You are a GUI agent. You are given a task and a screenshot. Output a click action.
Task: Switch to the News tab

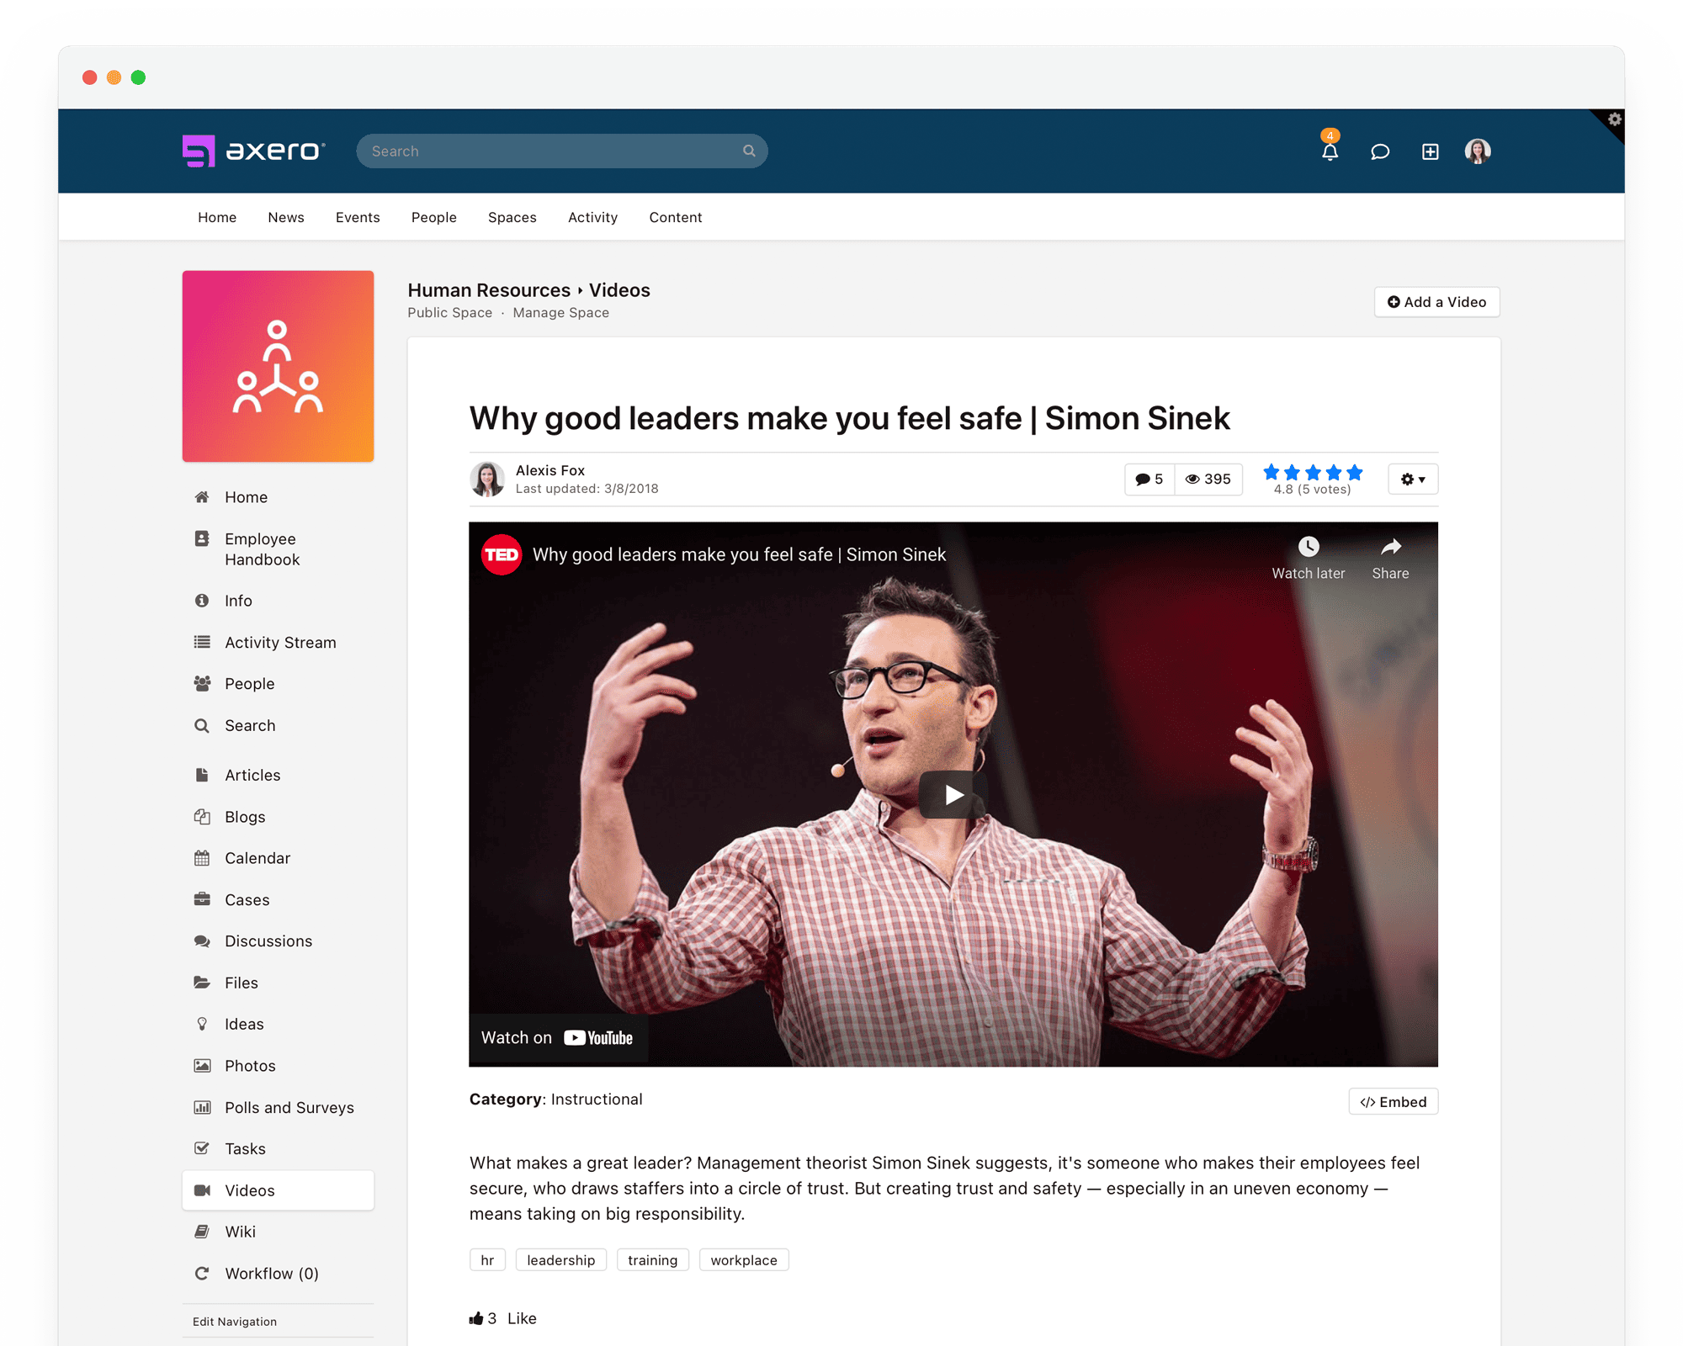[285, 217]
